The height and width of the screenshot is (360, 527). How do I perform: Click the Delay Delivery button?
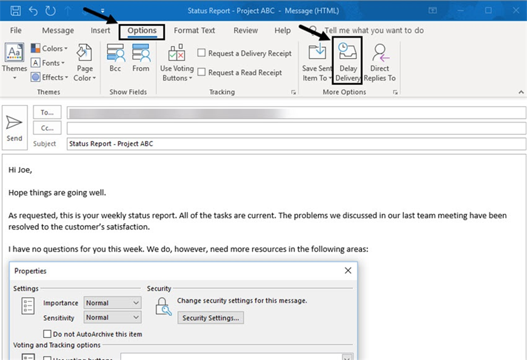(x=347, y=63)
